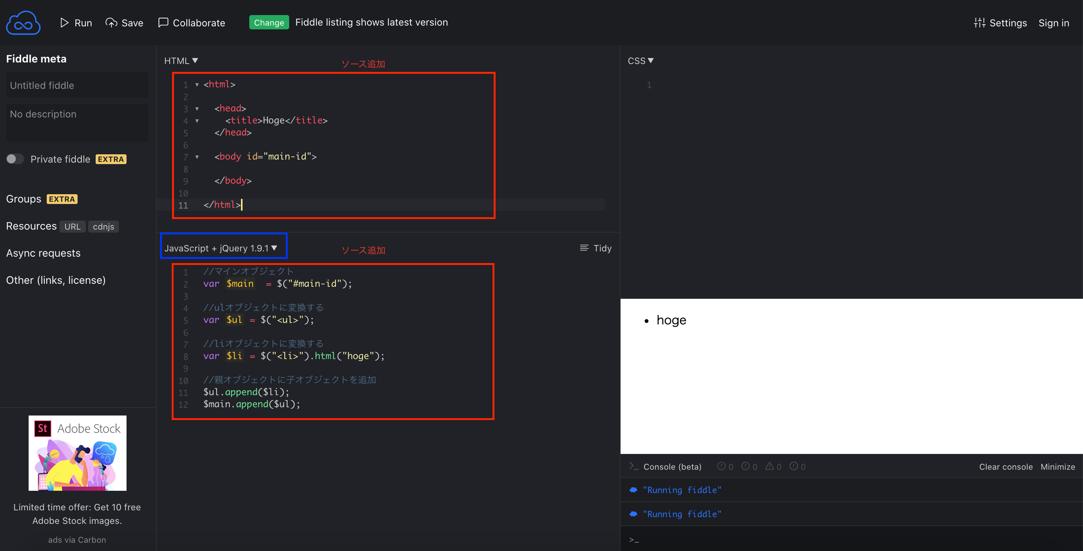Image resolution: width=1083 pixels, height=551 pixels.
Task: Open Async requests section
Action: (x=43, y=253)
